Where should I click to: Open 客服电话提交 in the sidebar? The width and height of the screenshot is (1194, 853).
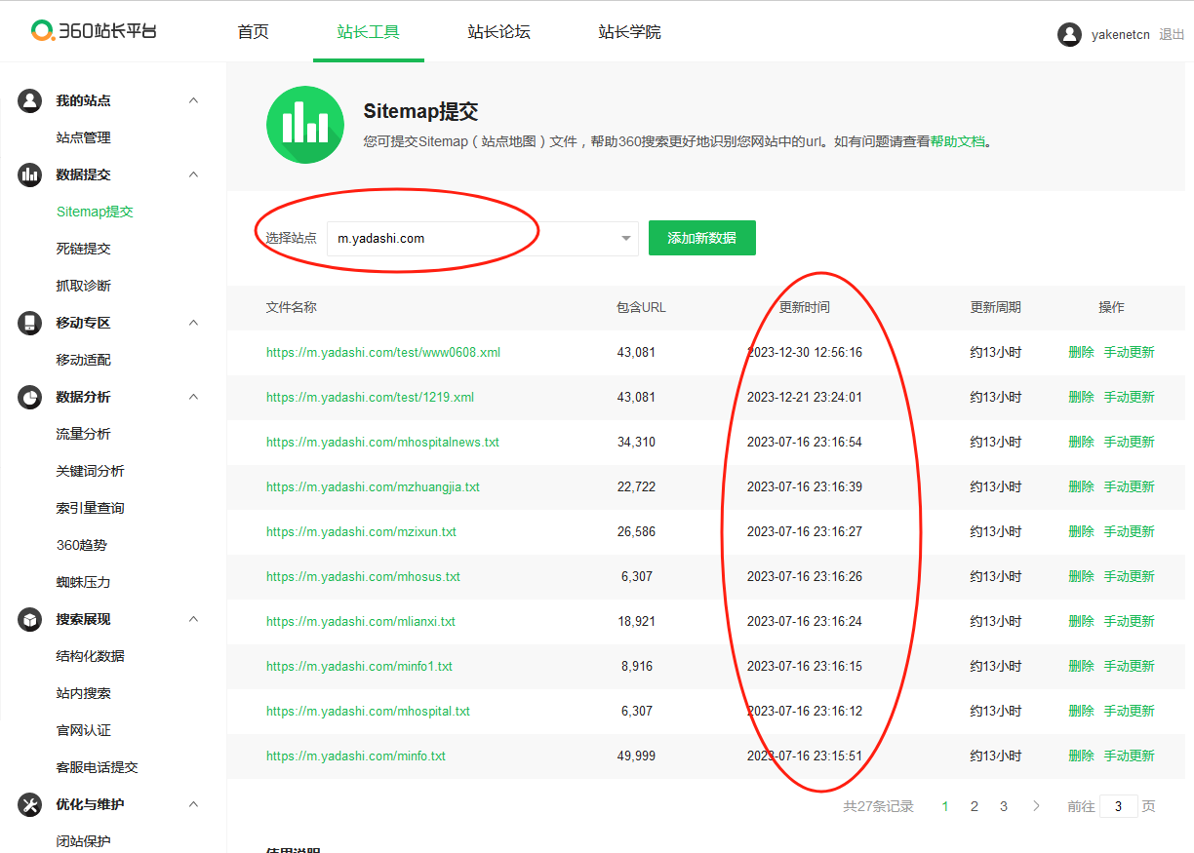point(98,767)
